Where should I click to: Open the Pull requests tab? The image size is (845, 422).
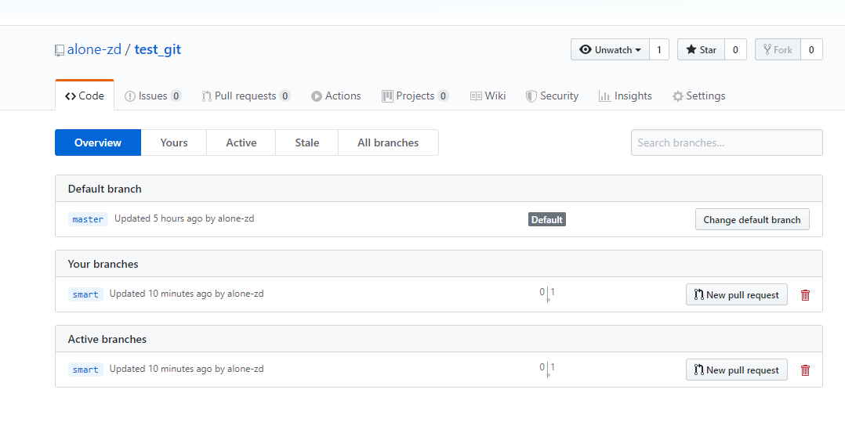click(x=246, y=96)
